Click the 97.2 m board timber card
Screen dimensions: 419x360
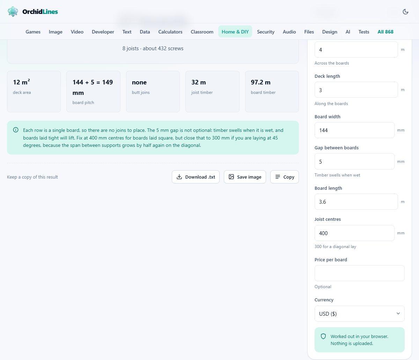pos(272,91)
